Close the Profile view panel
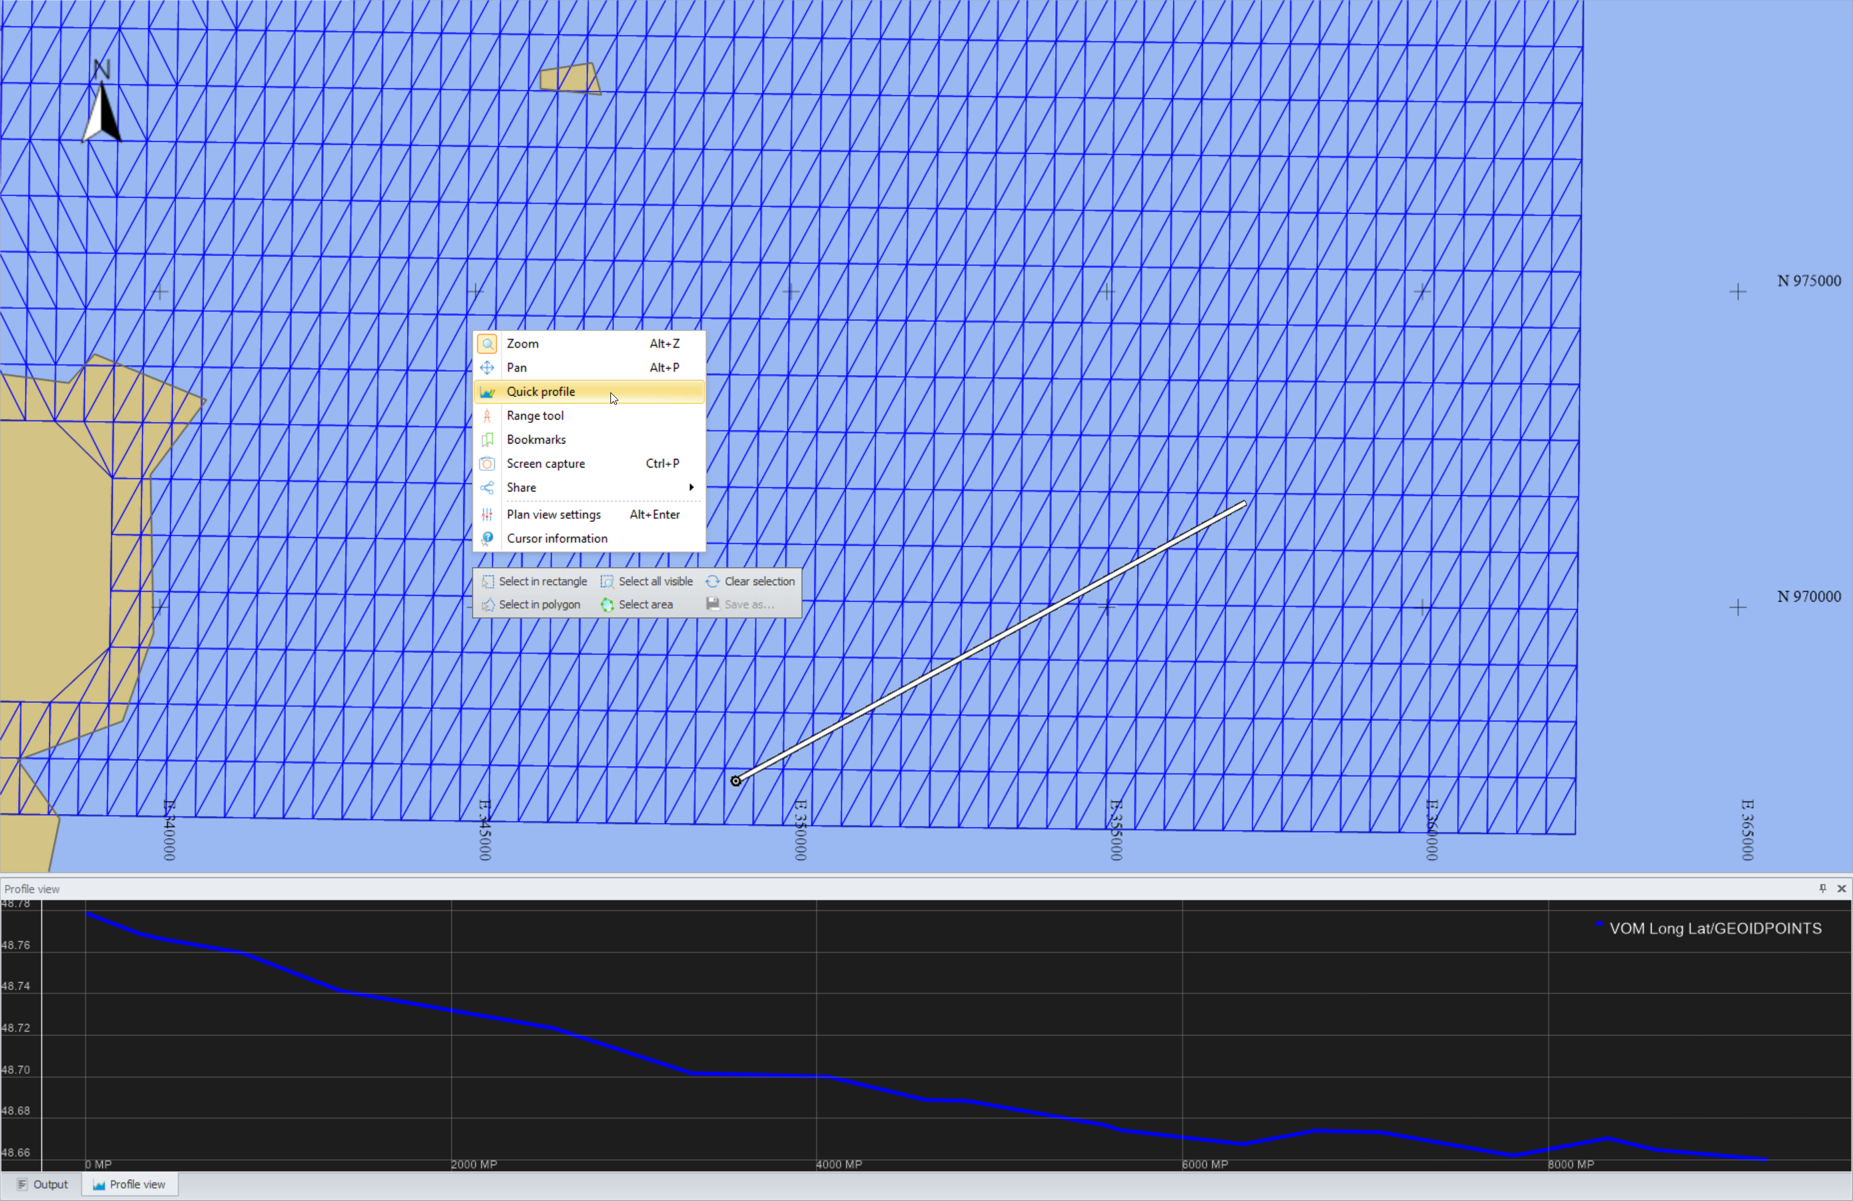1853x1201 pixels. 1841,888
